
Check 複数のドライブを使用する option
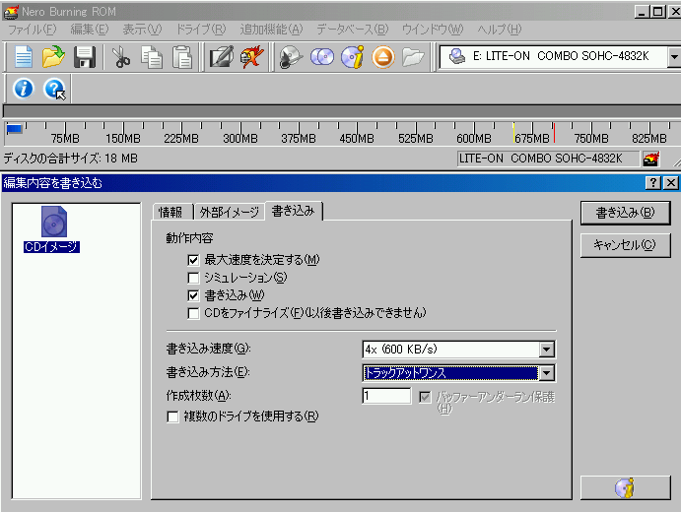(174, 416)
